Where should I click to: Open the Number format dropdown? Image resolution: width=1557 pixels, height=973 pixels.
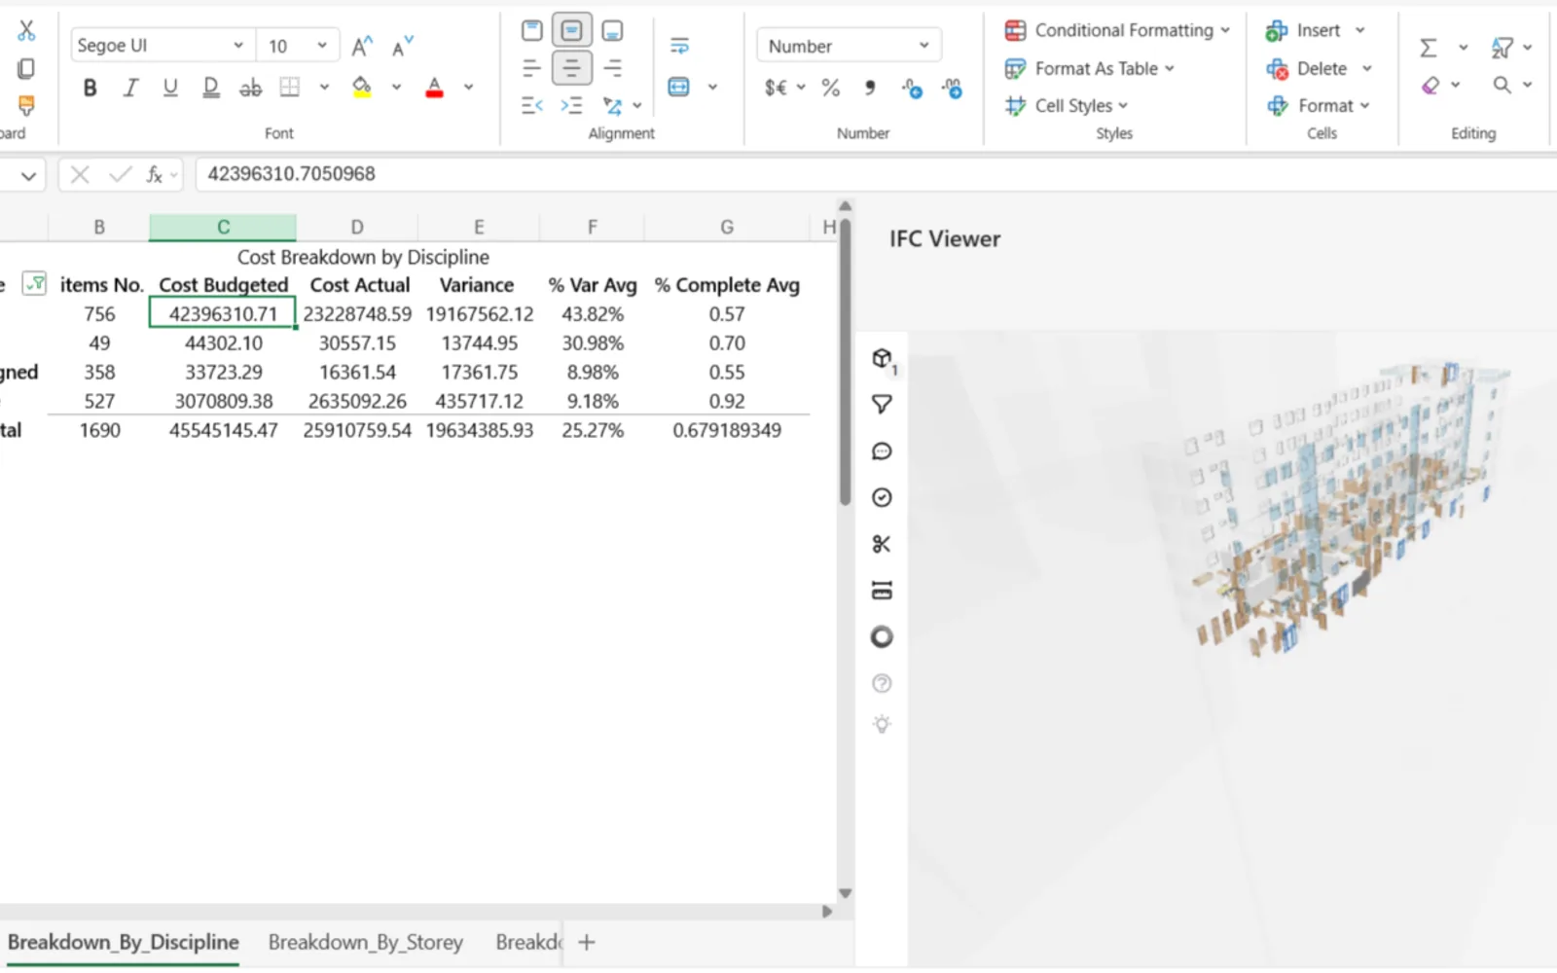point(849,46)
